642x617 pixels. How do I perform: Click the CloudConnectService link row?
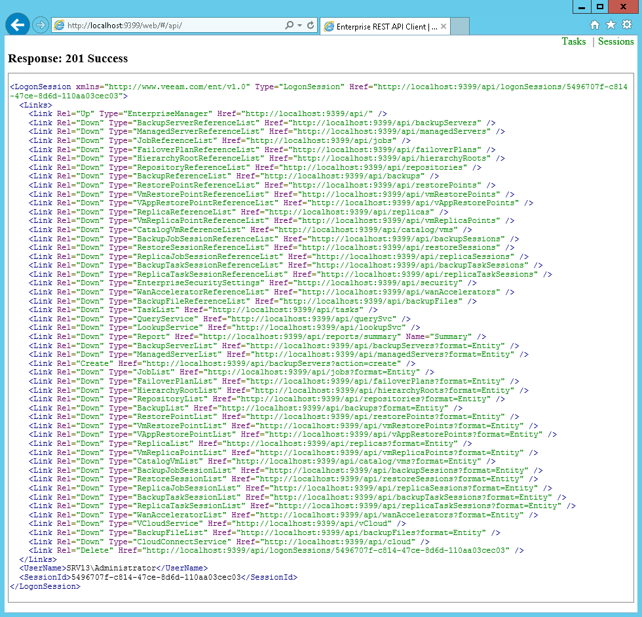(229, 542)
